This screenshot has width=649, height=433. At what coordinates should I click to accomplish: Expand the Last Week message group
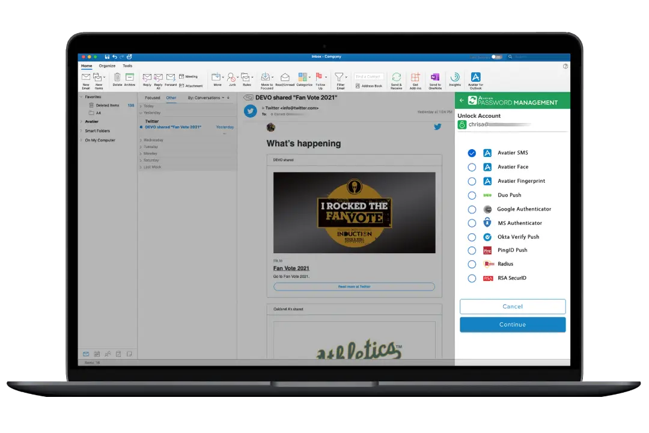point(141,167)
